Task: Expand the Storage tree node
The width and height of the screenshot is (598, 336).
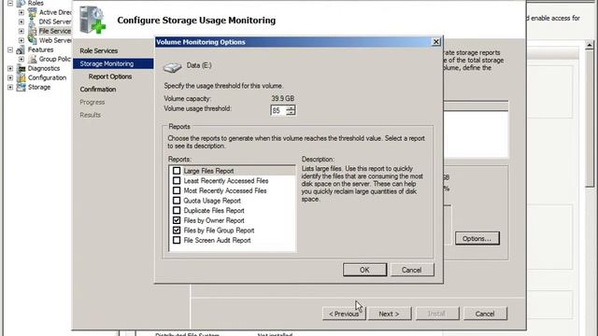Action: tap(10, 87)
